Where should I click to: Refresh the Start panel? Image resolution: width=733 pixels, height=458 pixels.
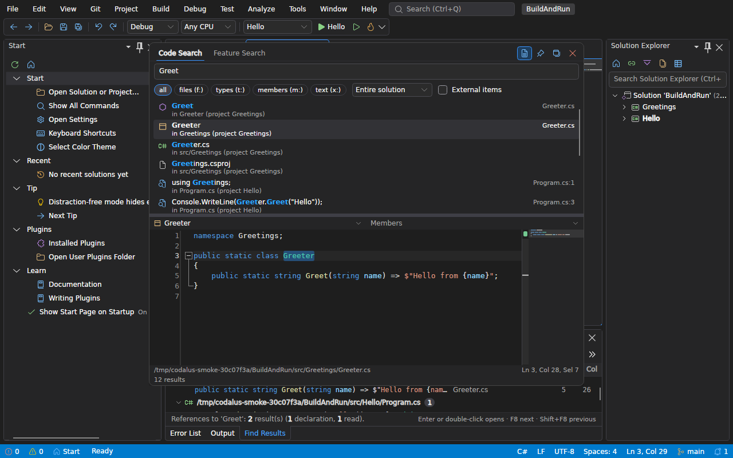coord(15,65)
